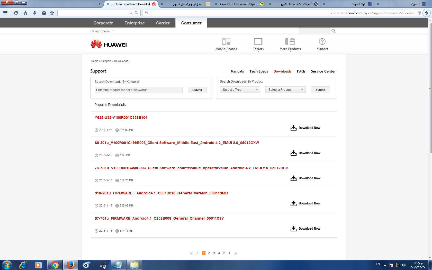Open Internet Explorer from the taskbar
This screenshot has width=432, height=270.
(x=23, y=265)
